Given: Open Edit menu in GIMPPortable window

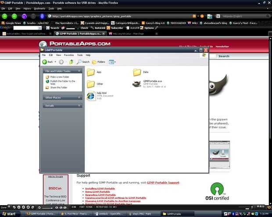Looking at the screenshot, I should click(x=50, y=55).
